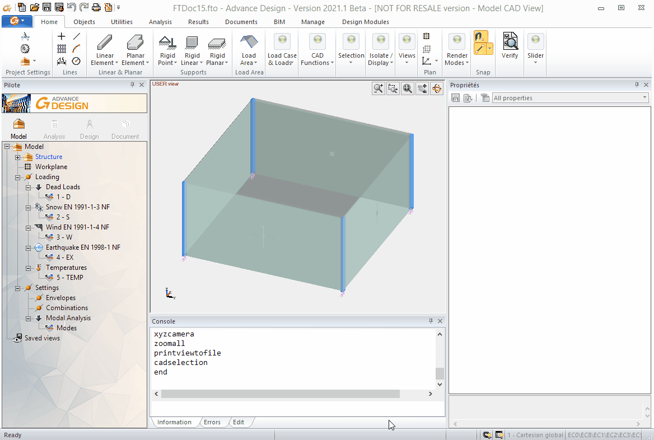Select the Planar Element tool

(x=136, y=43)
